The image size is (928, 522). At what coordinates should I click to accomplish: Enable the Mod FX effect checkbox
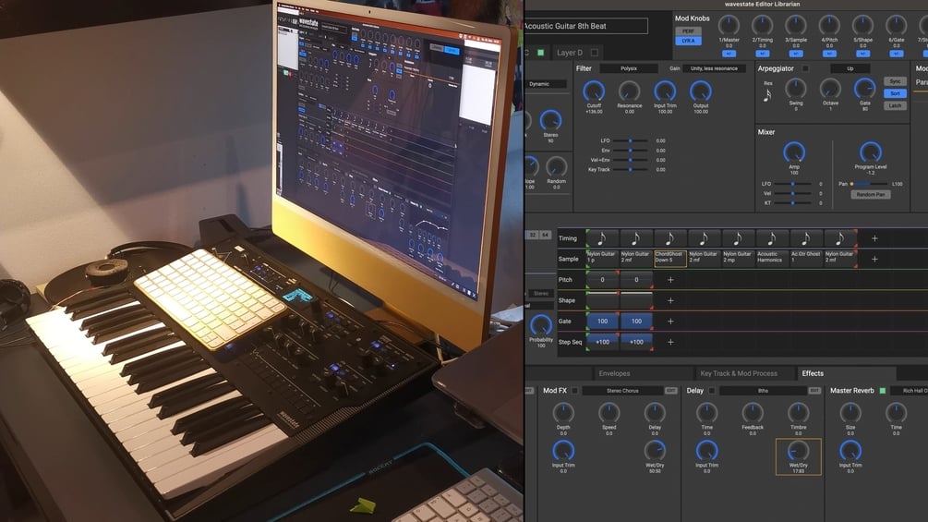click(x=574, y=391)
